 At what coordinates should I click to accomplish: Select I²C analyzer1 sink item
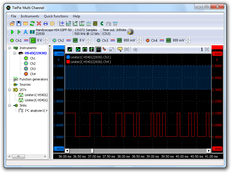click(x=36, y=111)
